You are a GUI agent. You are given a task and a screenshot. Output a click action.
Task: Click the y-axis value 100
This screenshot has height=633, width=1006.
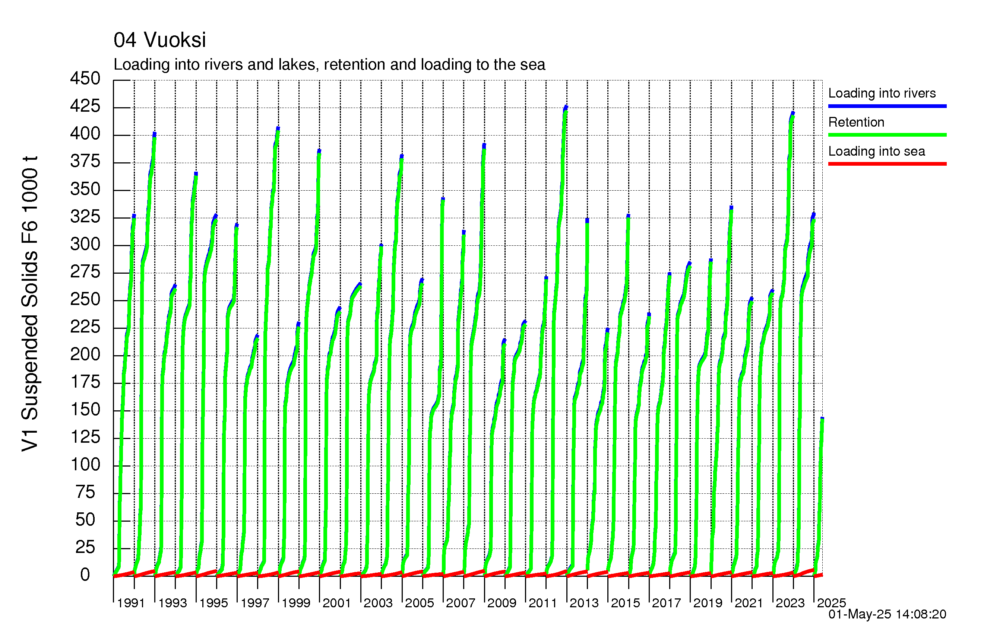point(85,465)
